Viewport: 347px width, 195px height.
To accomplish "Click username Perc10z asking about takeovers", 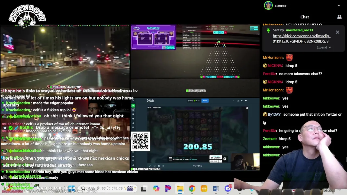I will point(269,74).
